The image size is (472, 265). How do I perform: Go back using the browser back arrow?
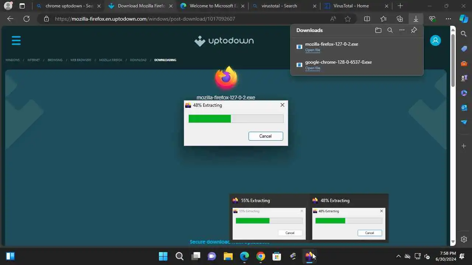point(10,19)
